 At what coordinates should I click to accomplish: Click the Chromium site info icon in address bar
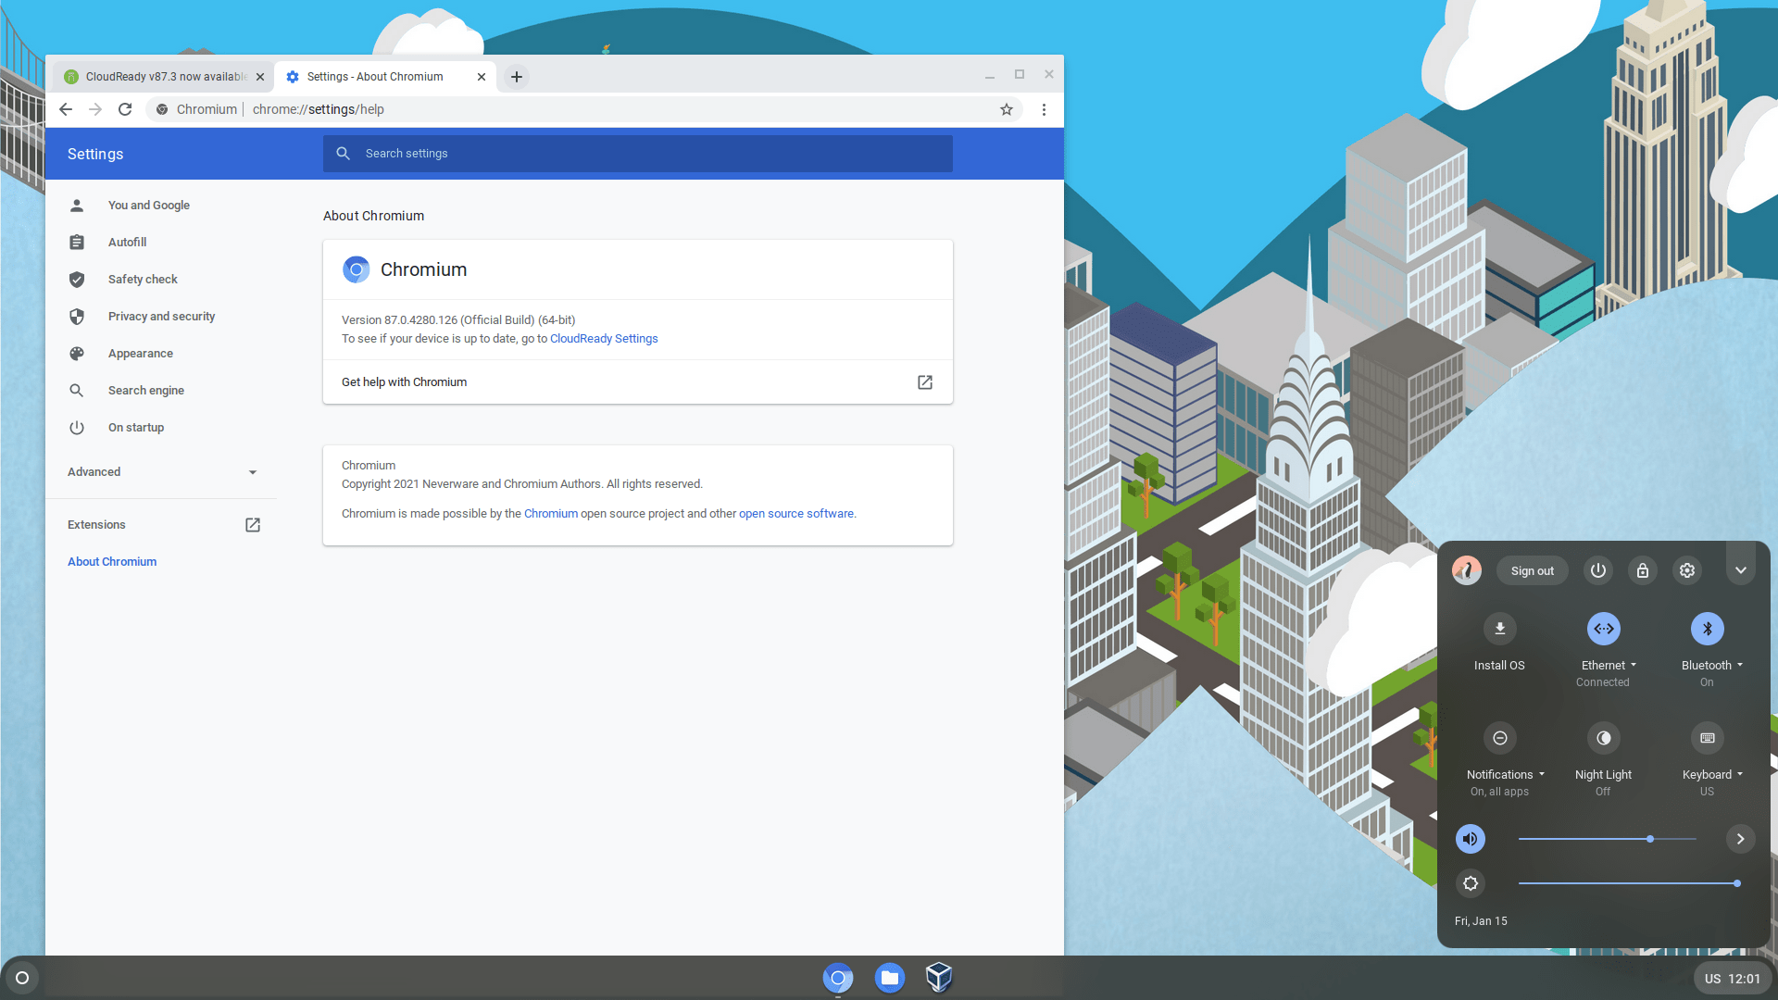click(162, 109)
